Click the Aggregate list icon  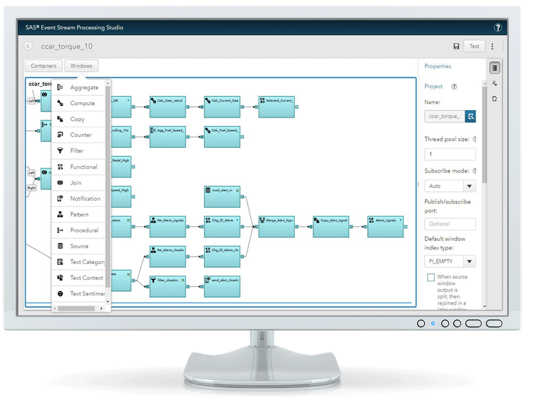[60, 87]
